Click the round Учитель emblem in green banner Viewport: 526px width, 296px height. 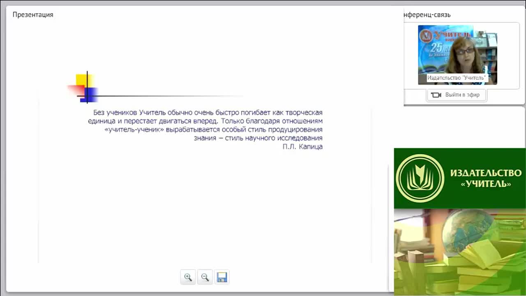click(x=420, y=178)
